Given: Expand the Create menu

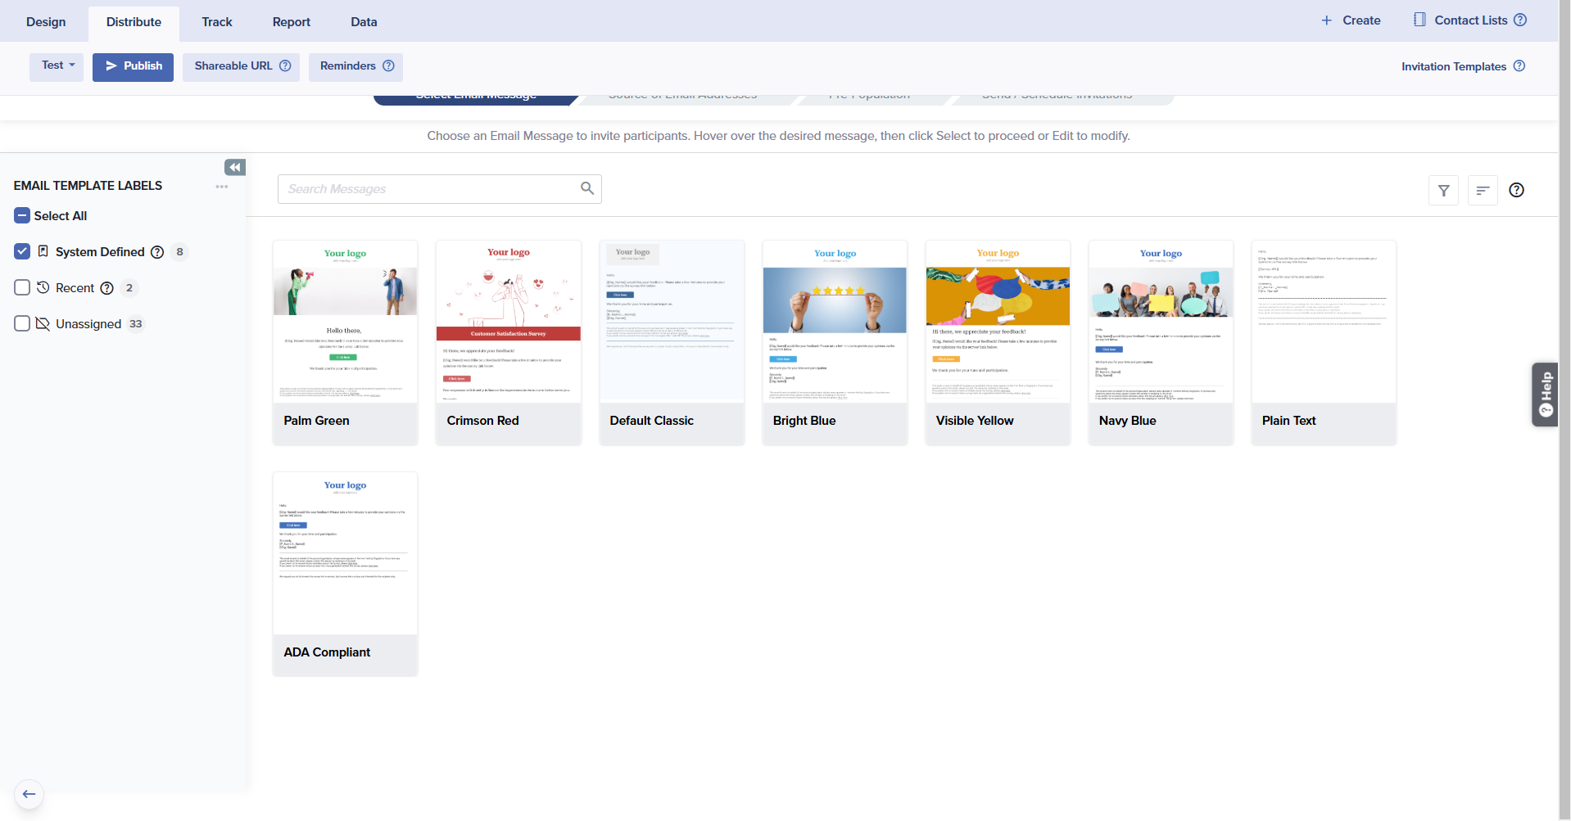Looking at the screenshot, I should 1351,20.
